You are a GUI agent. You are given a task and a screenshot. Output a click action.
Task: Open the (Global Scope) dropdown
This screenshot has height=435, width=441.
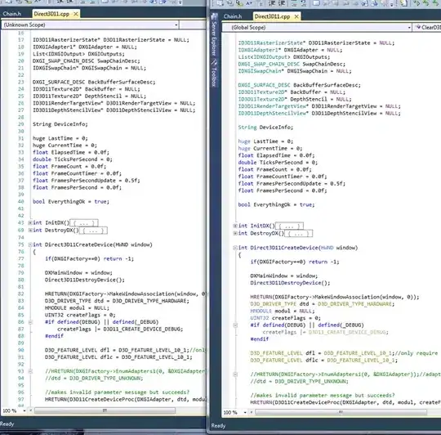[317, 27]
